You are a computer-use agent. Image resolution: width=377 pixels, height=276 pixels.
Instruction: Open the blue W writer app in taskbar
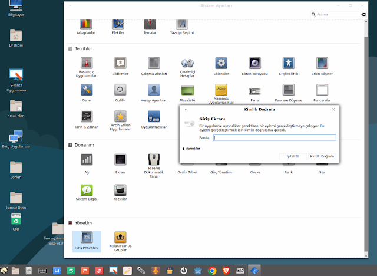point(57,271)
